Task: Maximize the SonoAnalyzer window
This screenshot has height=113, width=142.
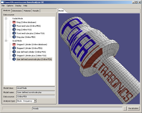Action: point(136,2)
